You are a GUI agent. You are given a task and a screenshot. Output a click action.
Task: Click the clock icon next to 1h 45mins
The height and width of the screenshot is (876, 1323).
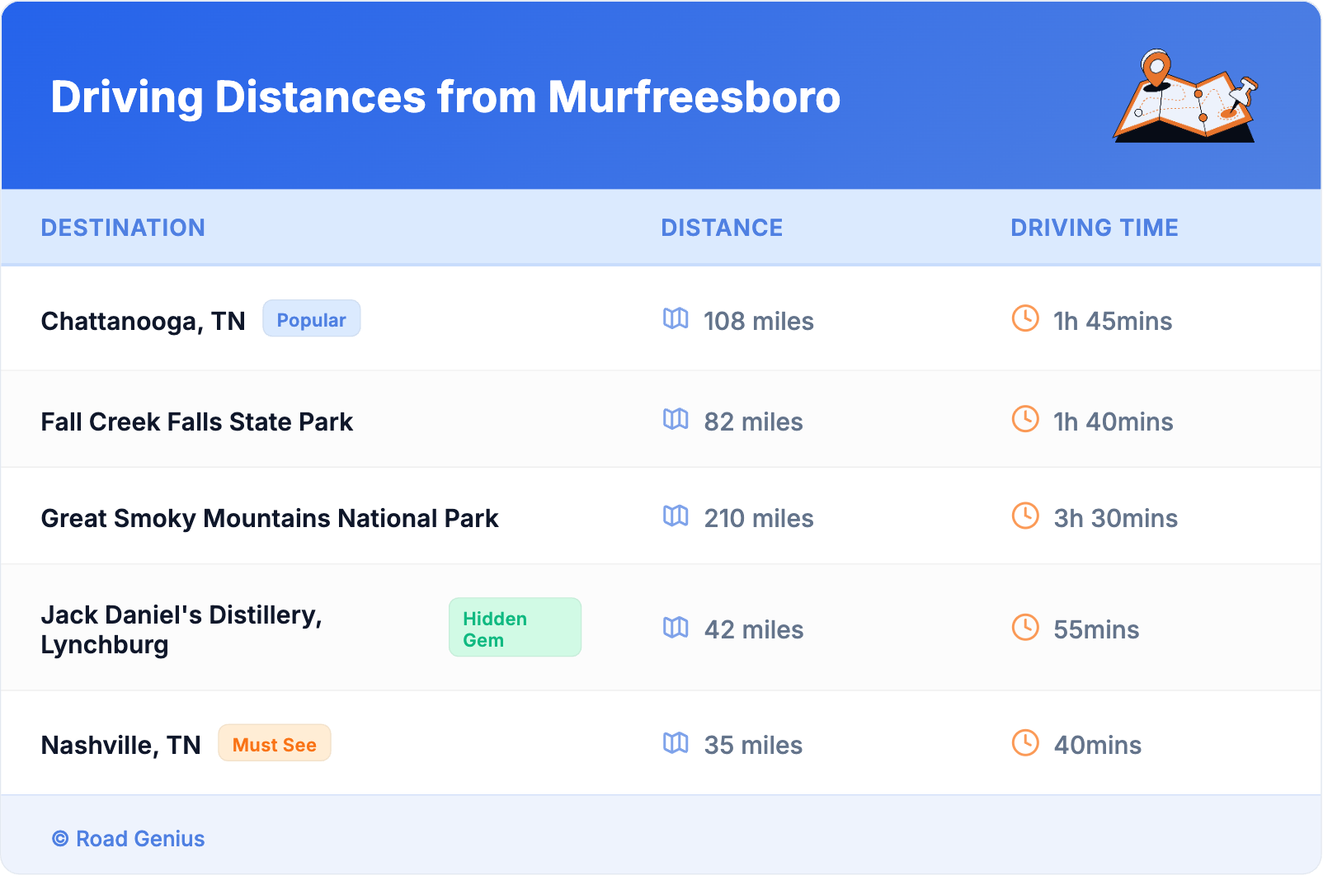click(1025, 318)
